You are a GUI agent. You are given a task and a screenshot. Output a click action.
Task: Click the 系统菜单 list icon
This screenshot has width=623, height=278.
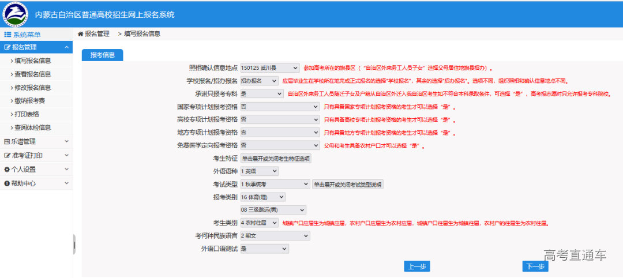coord(7,35)
